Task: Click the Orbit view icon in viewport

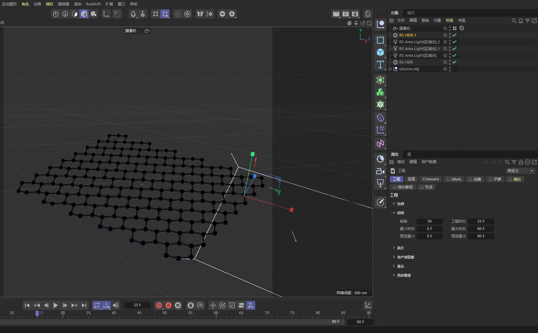Action: click(x=363, y=23)
